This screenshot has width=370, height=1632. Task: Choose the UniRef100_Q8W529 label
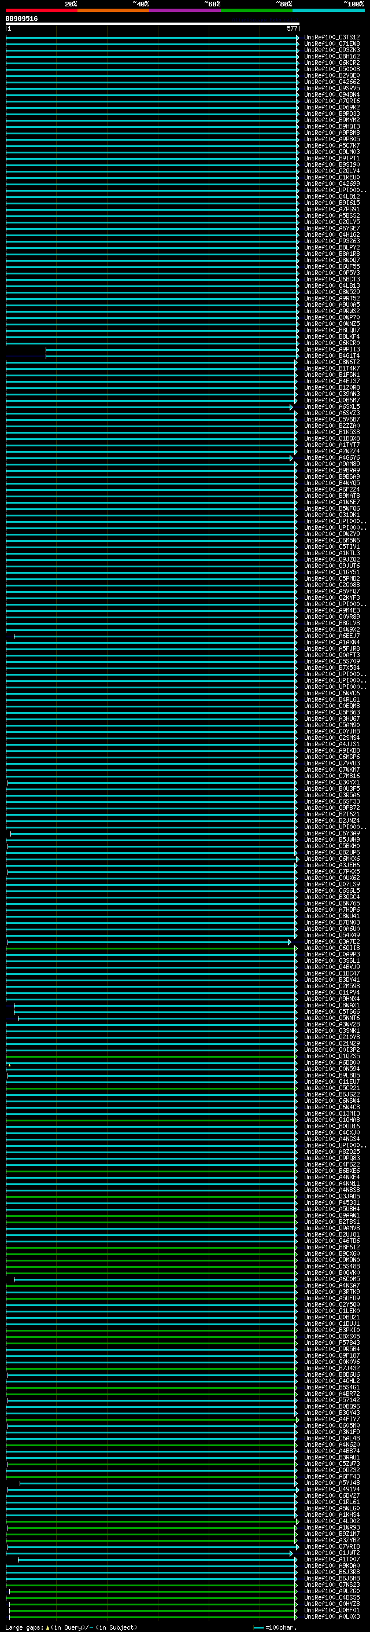tap(332, 292)
